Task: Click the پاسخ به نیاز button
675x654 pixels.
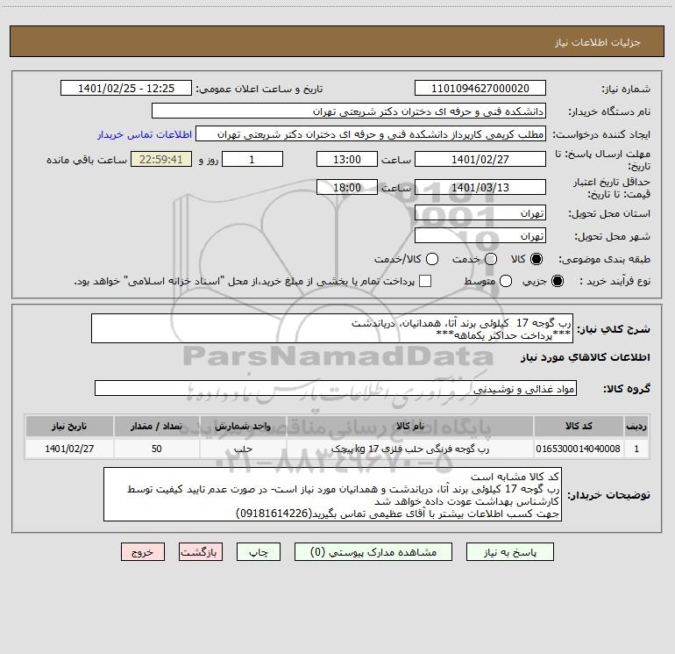Action: 509,552
